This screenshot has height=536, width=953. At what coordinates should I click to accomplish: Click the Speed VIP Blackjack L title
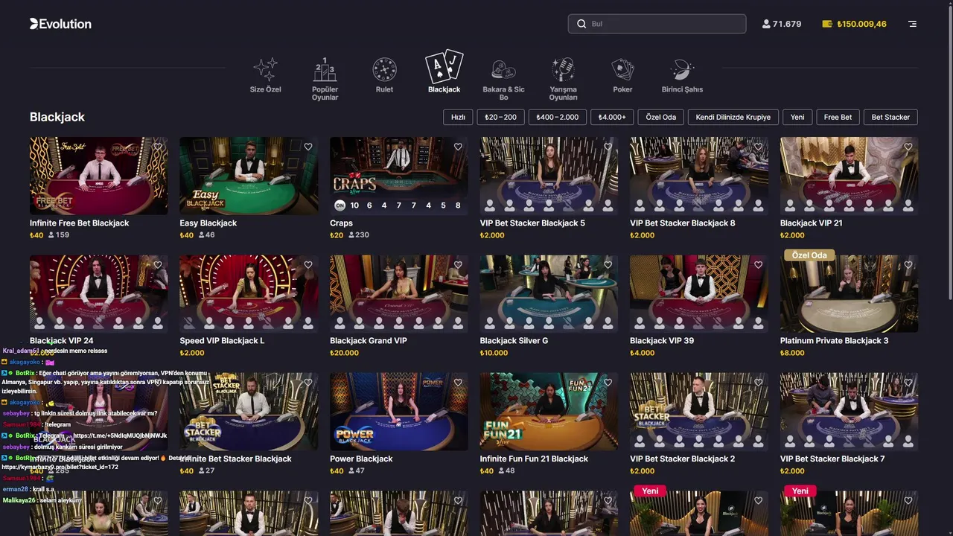(x=222, y=341)
